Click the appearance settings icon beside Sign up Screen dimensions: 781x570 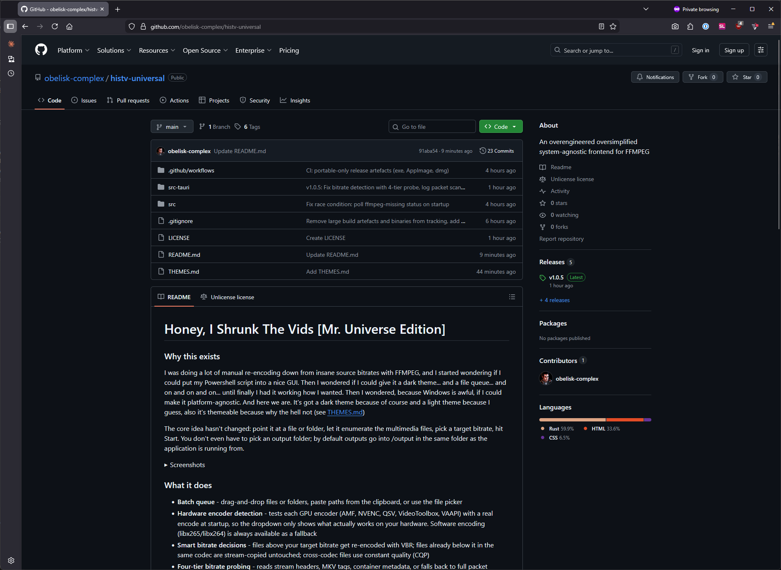[760, 50]
